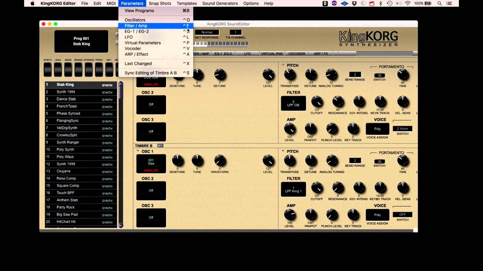
Task: Select the SYNTH category button
Action: (x=48, y=69)
